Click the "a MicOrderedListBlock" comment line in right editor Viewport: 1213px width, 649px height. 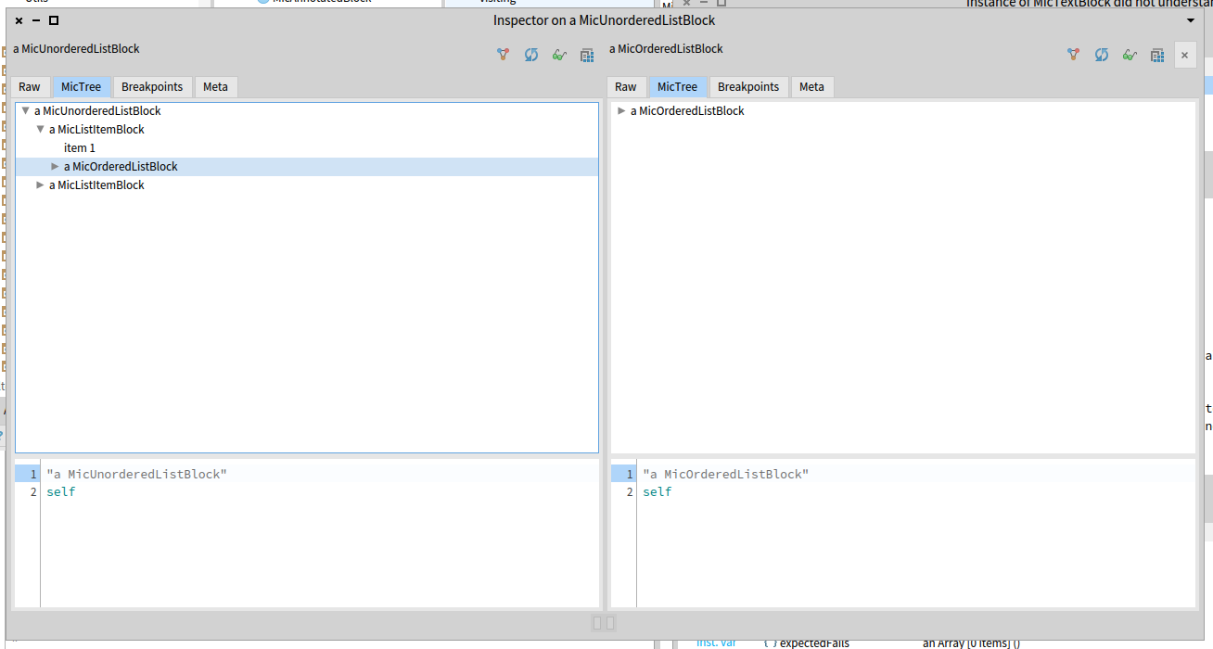(725, 474)
